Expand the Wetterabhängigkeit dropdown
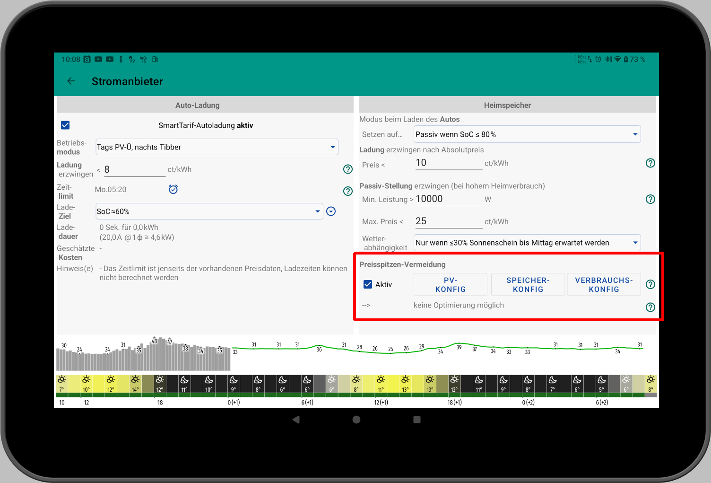 coord(527,243)
